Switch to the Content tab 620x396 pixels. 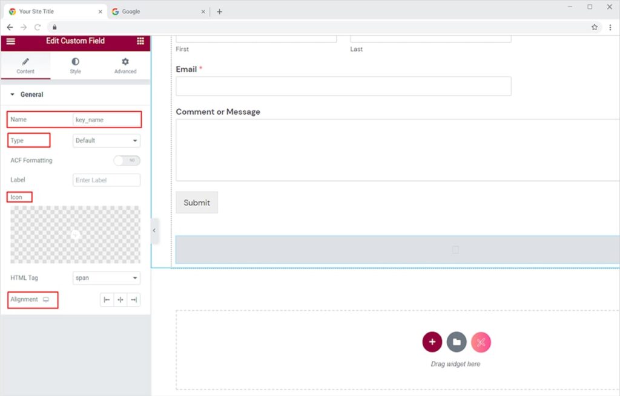[x=25, y=65]
